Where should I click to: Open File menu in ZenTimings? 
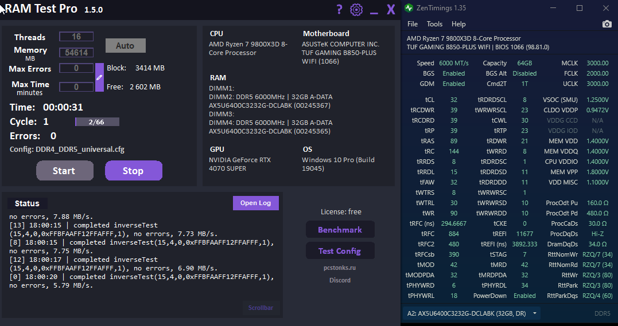tap(412, 24)
